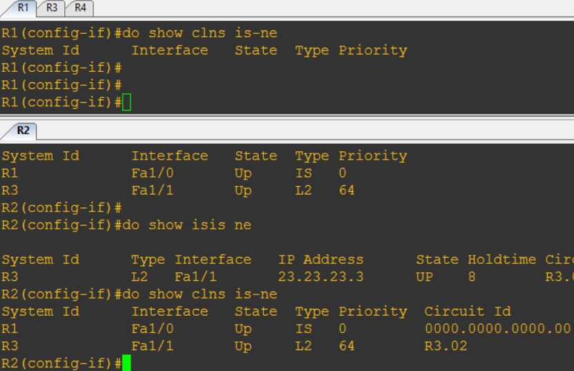Click the Holdtime value 8
The image size is (574, 371).
coord(472,277)
